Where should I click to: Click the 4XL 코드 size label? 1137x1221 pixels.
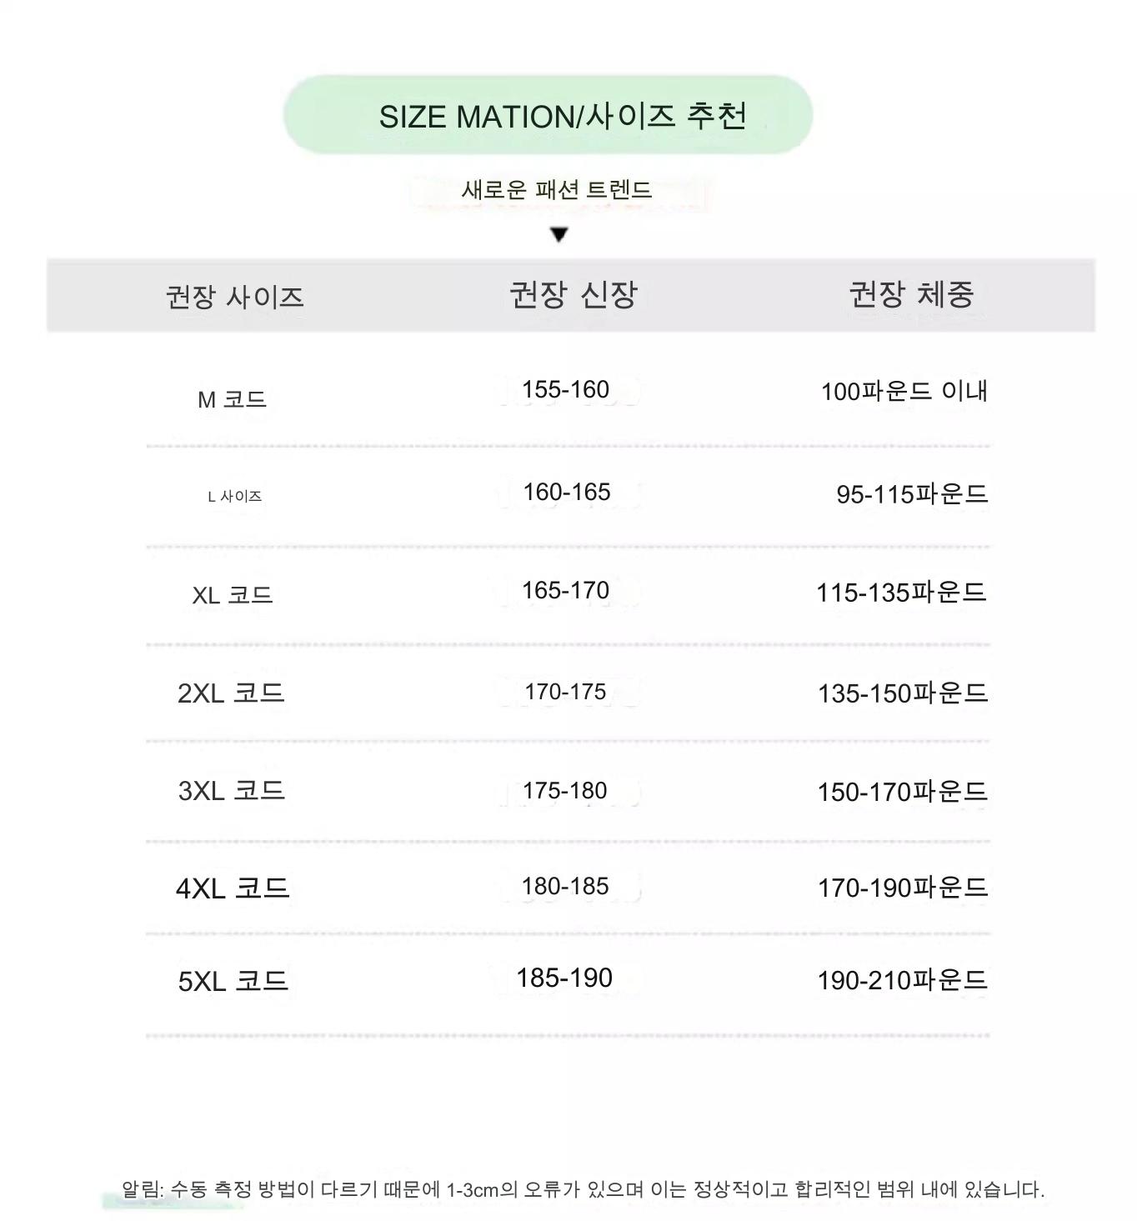tap(233, 888)
